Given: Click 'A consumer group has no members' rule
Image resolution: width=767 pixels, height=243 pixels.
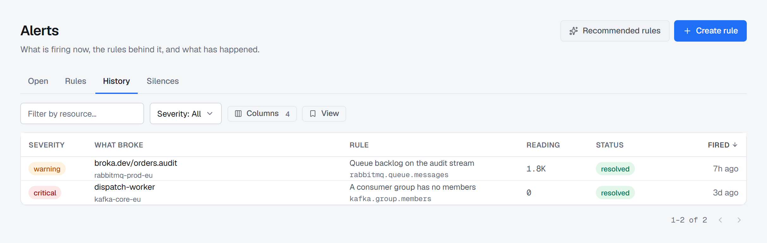Looking at the screenshot, I should (413, 187).
